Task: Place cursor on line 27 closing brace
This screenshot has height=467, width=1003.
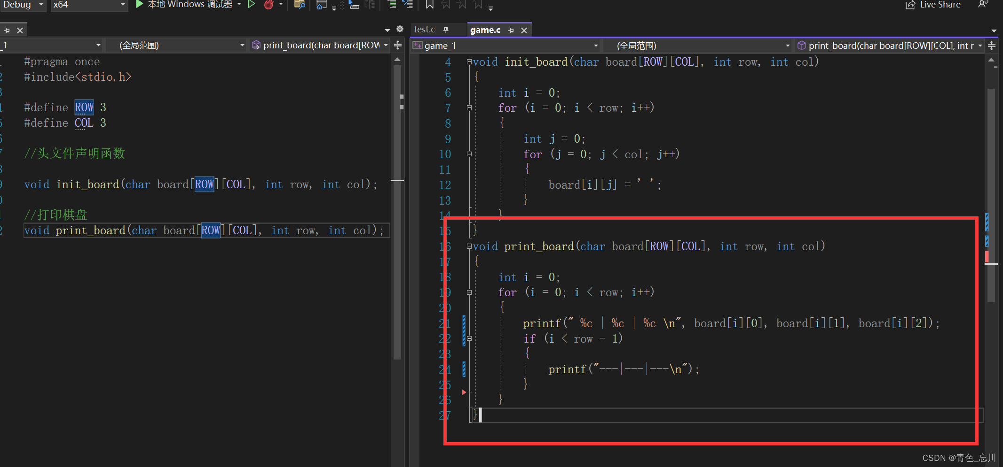Action: pyautogui.click(x=475, y=415)
